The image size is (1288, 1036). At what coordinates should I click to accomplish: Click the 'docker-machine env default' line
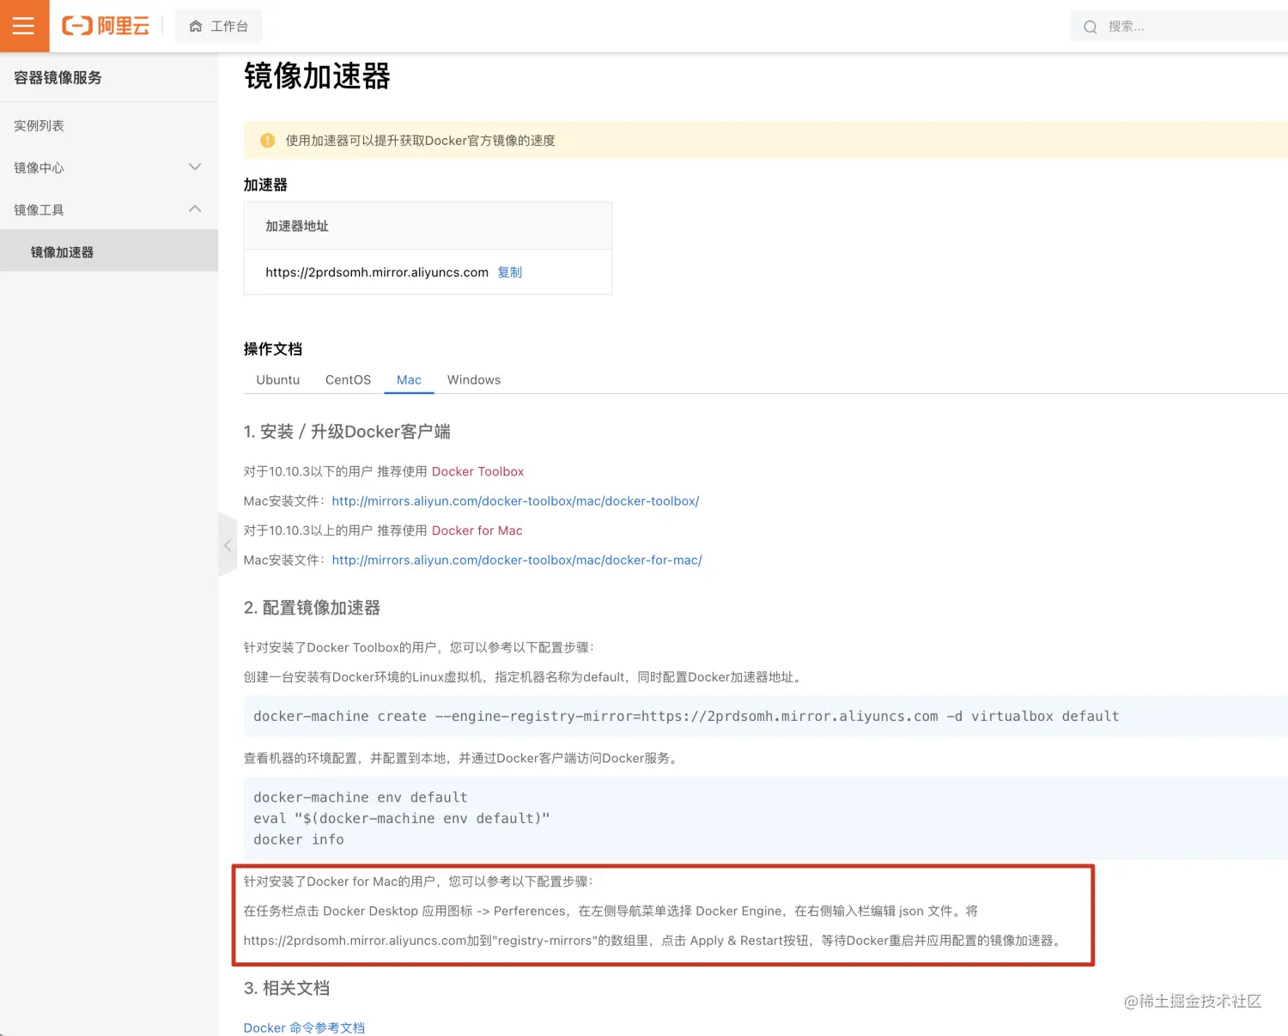click(361, 797)
